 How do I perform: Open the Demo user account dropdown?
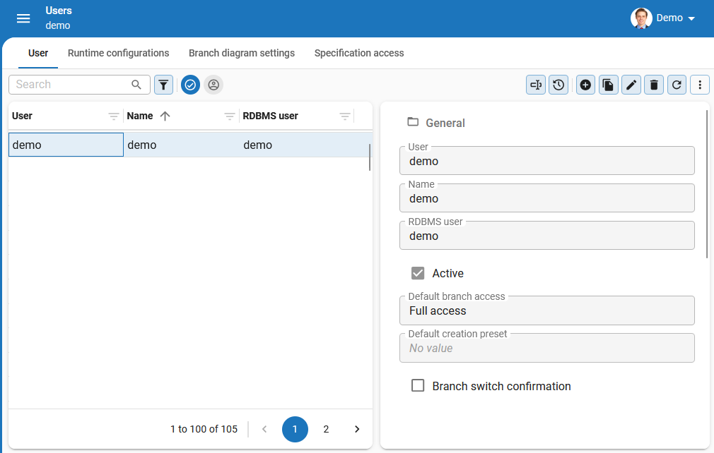pyautogui.click(x=663, y=18)
